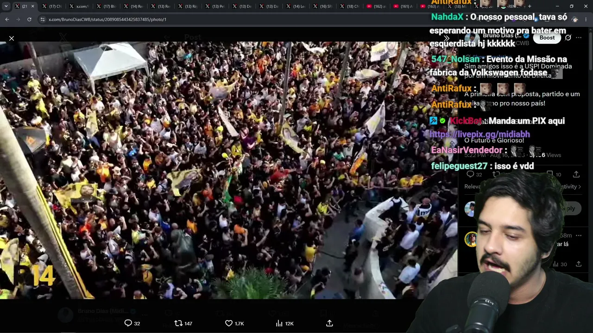
Task: View site information icon in the address bar
Action: 43,19
